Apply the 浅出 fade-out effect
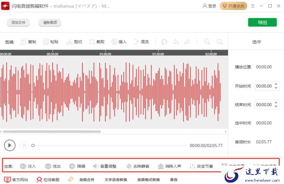This screenshot has width=284, height=184. tap(53, 166)
